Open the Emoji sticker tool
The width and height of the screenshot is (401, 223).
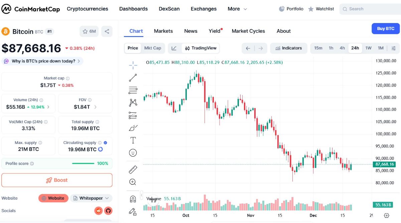pos(133,153)
